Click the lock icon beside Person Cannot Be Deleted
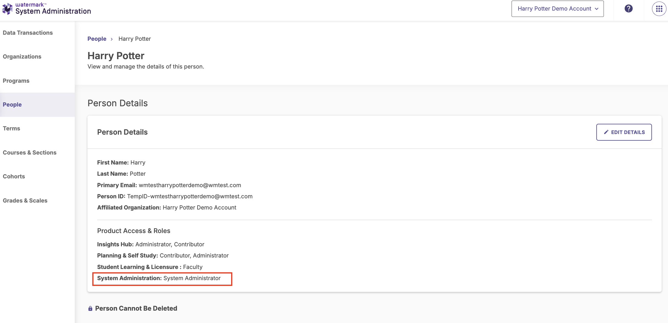This screenshot has height=323, width=668. (90, 308)
